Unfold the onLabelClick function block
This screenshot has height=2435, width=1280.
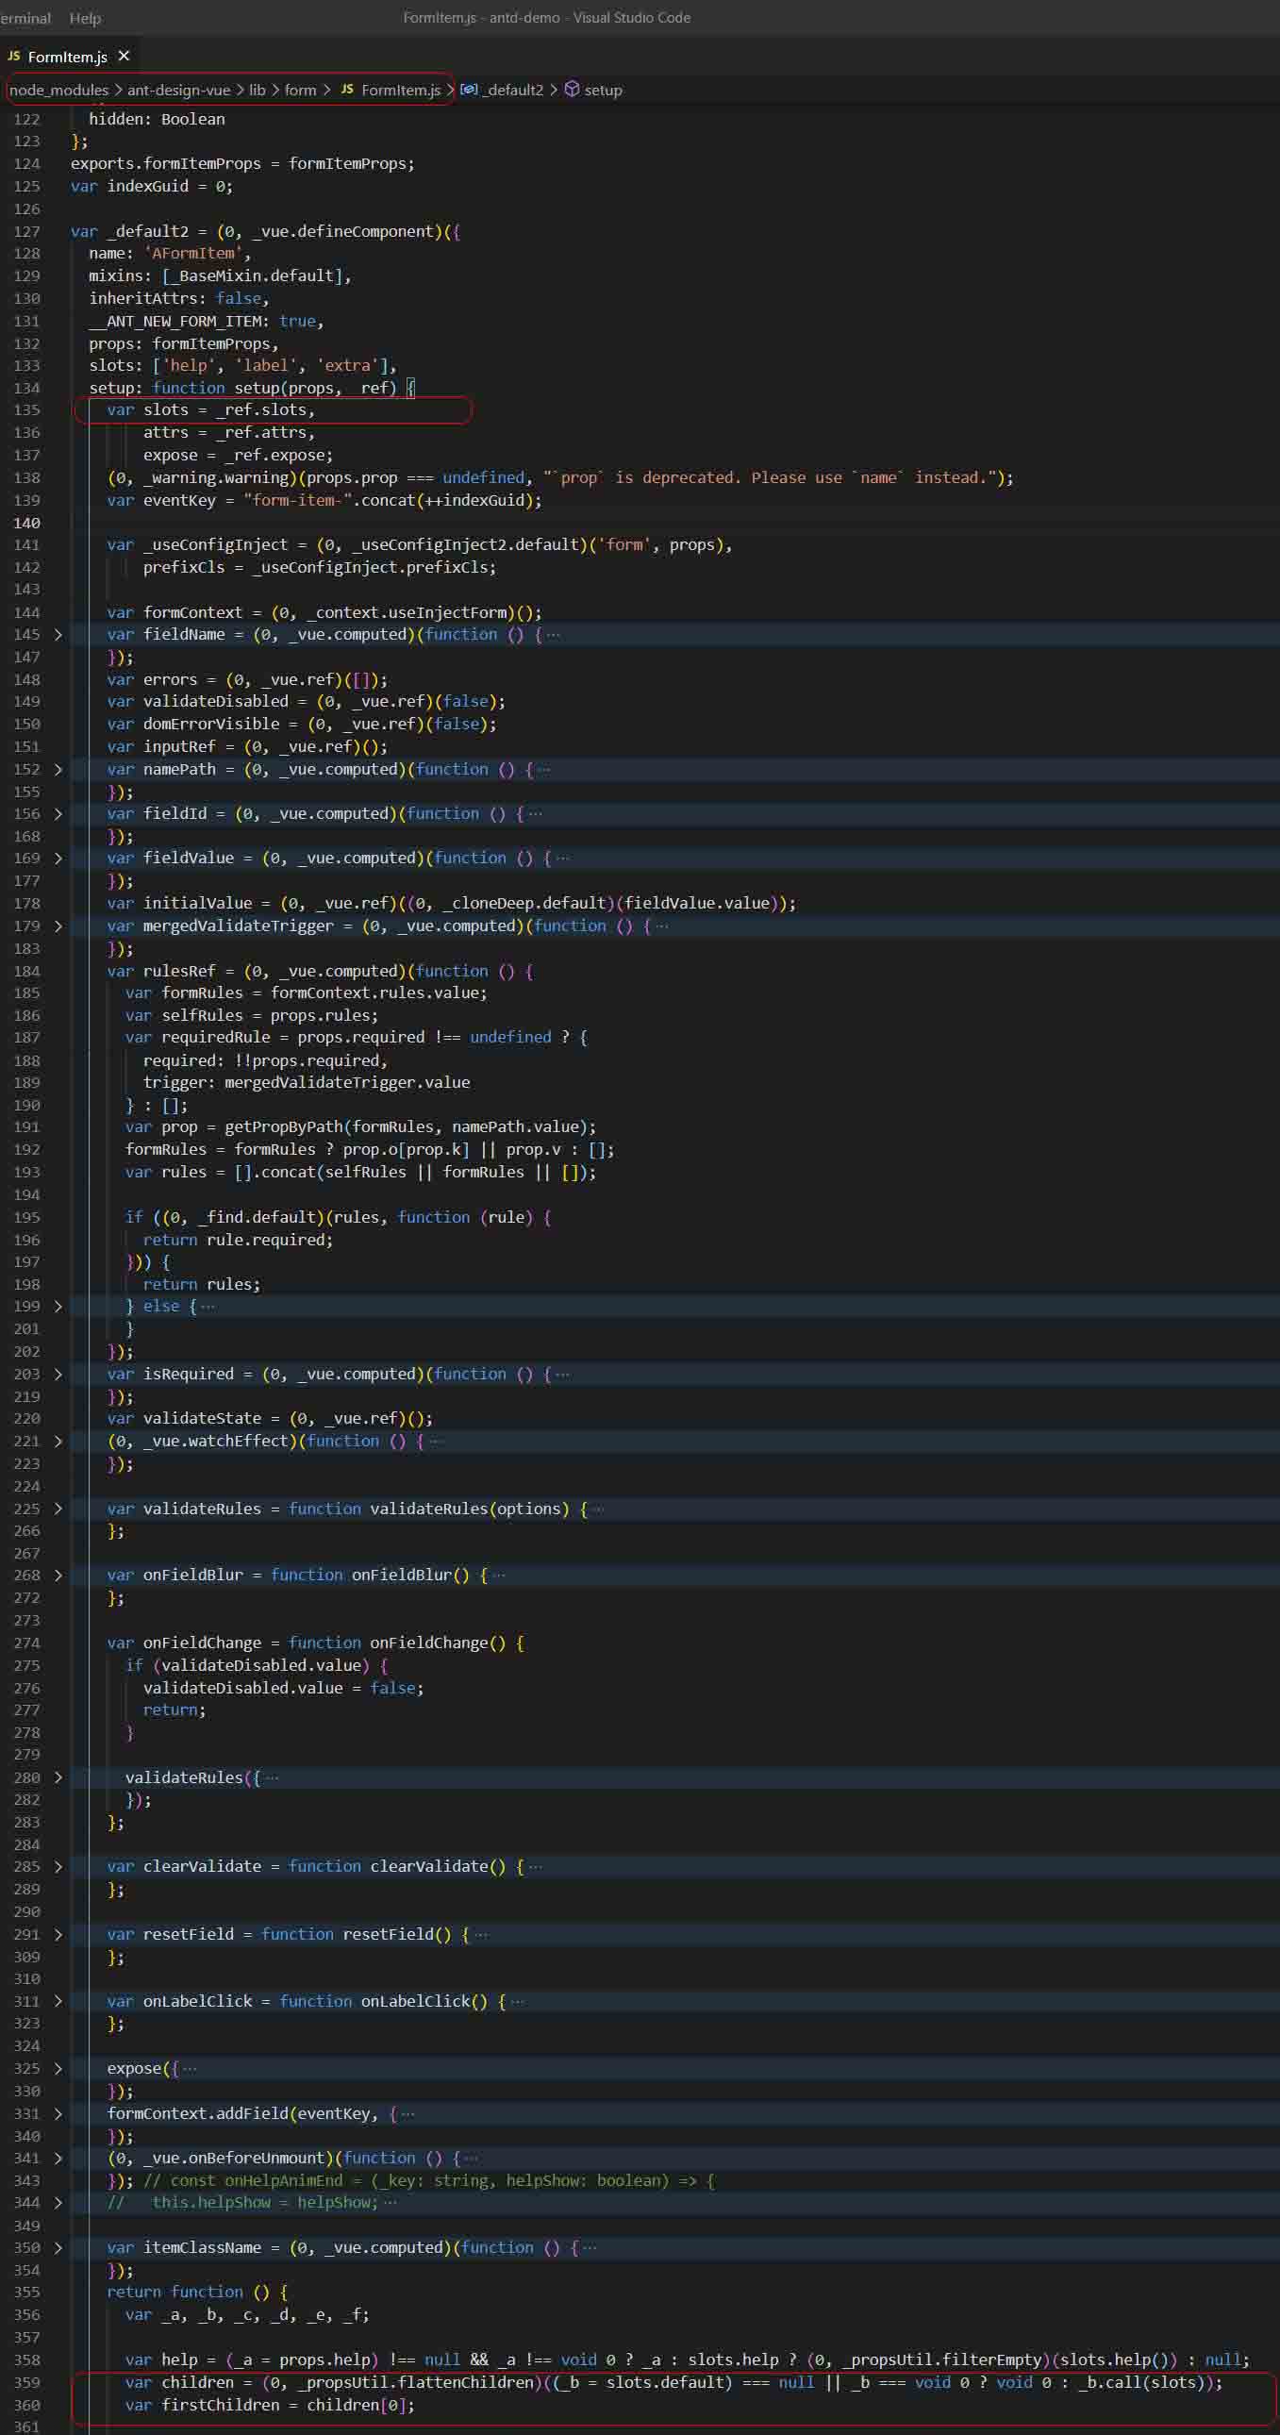click(58, 2001)
